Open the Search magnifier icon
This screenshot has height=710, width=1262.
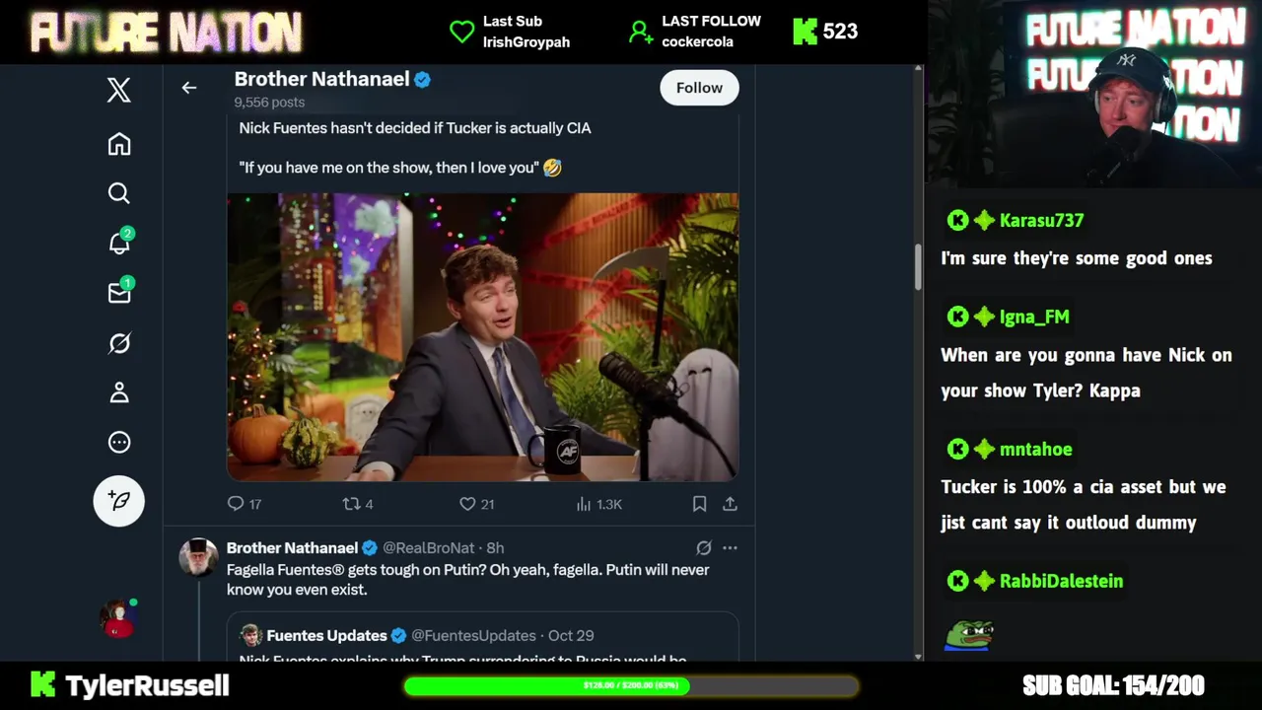(119, 193)
